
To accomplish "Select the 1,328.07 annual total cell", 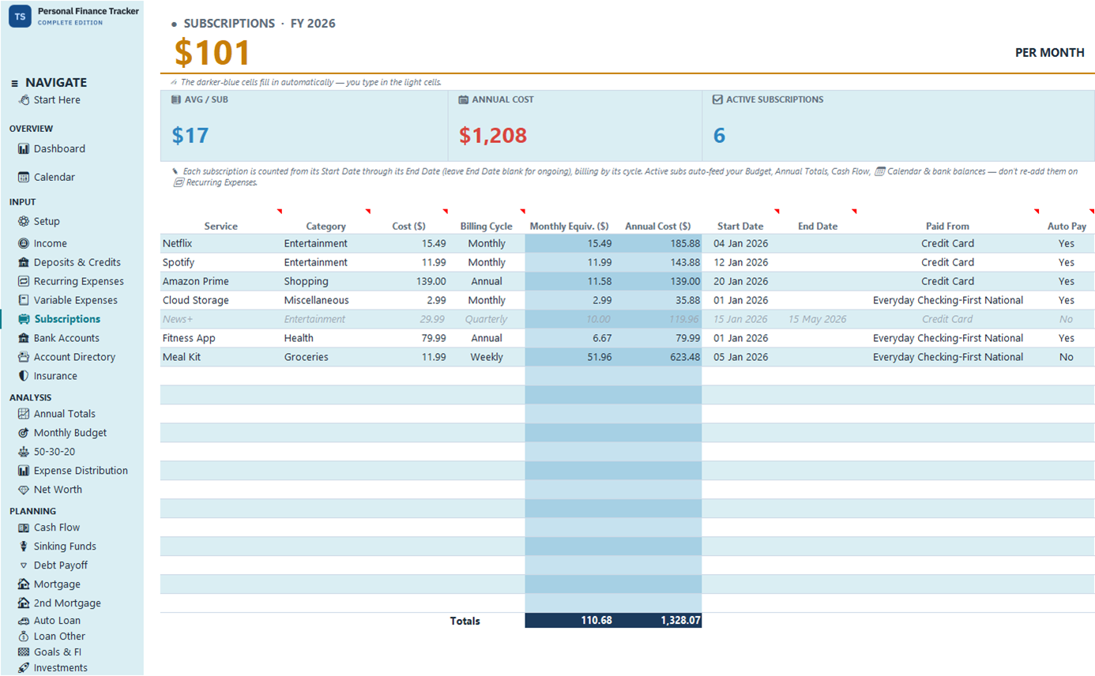I will [x=658, y=622].
